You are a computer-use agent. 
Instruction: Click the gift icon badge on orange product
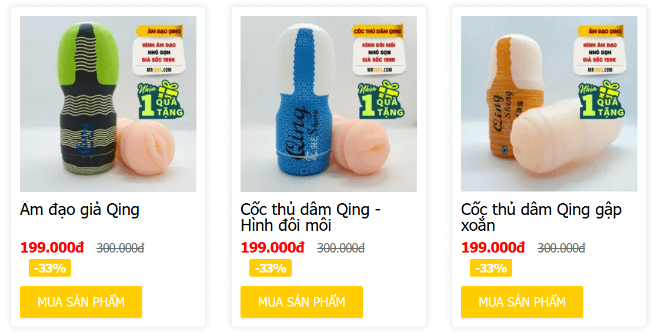602,100
